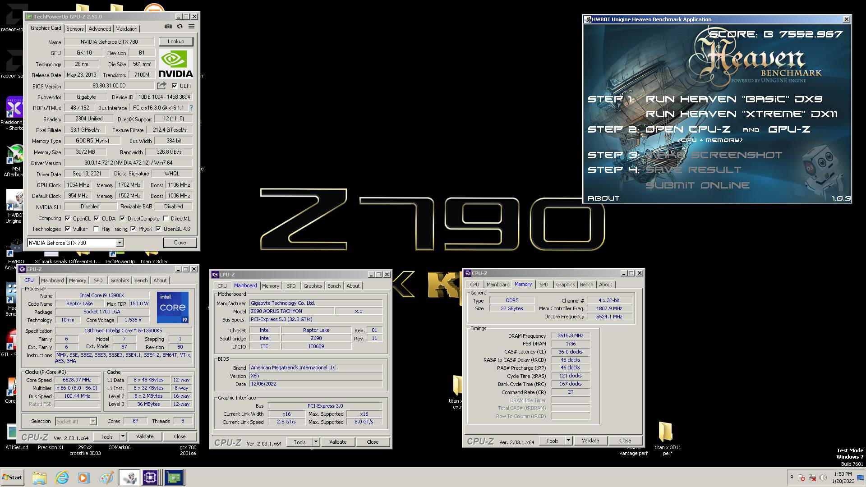Click the Close button in GPU-Z
866x487 pixels.
(x=180, y=243)
